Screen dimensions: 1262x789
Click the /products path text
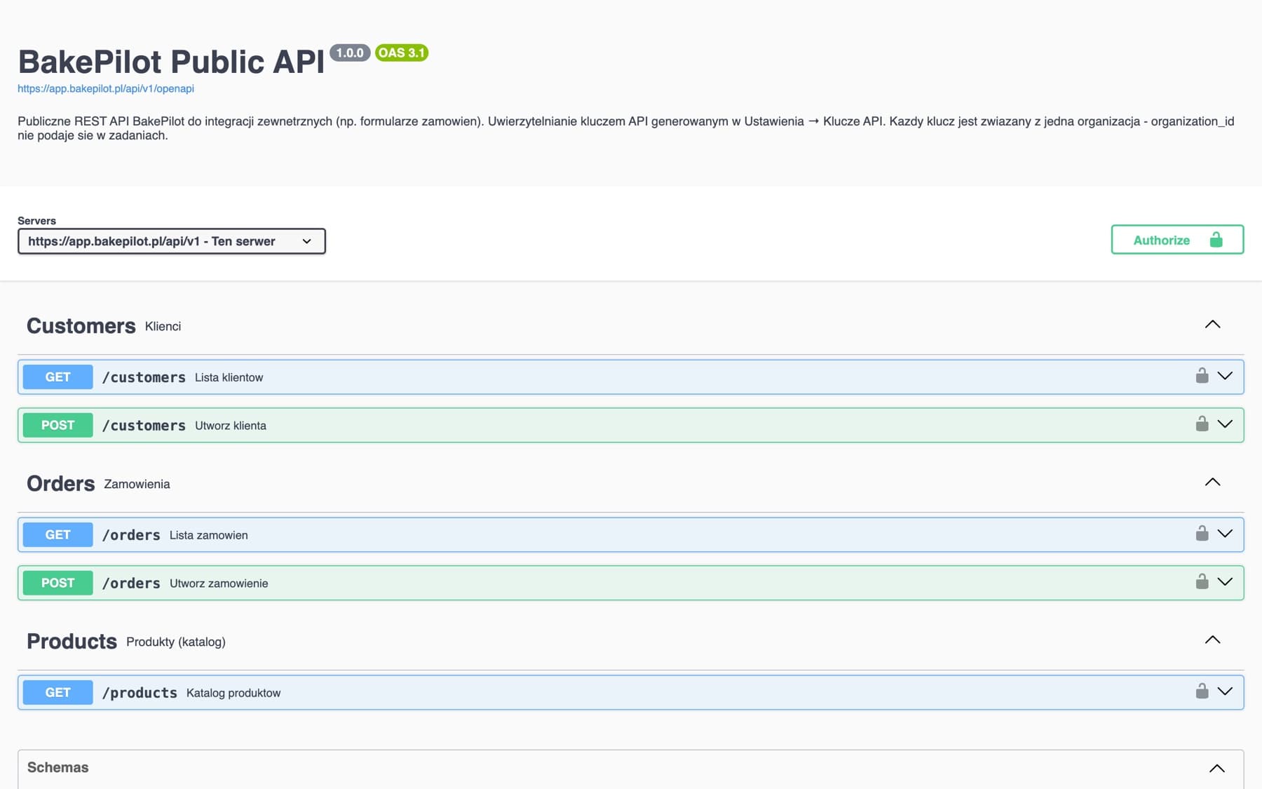click(x=140, y=693)
